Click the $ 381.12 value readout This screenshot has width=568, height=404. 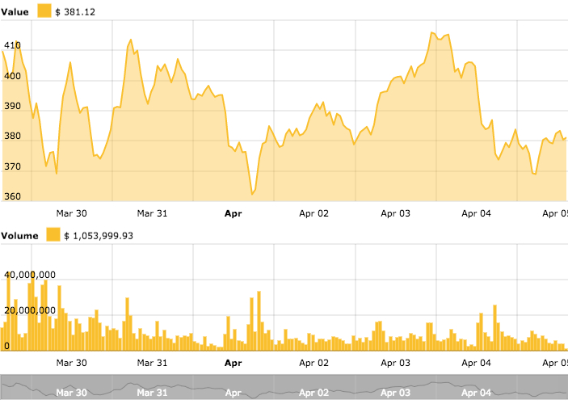point(75,12)
